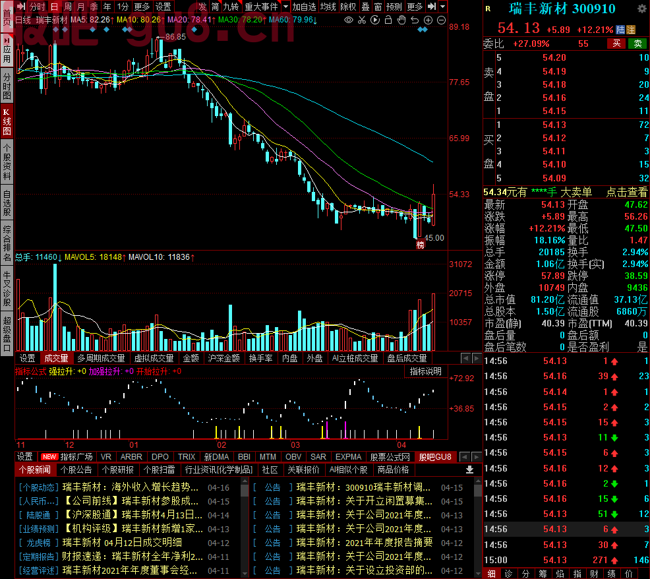Open 牛叉诊股 in the left sidebar
The height and width of the screenshot is (579, 650).
pyautogui.click(x=7, y=289)
